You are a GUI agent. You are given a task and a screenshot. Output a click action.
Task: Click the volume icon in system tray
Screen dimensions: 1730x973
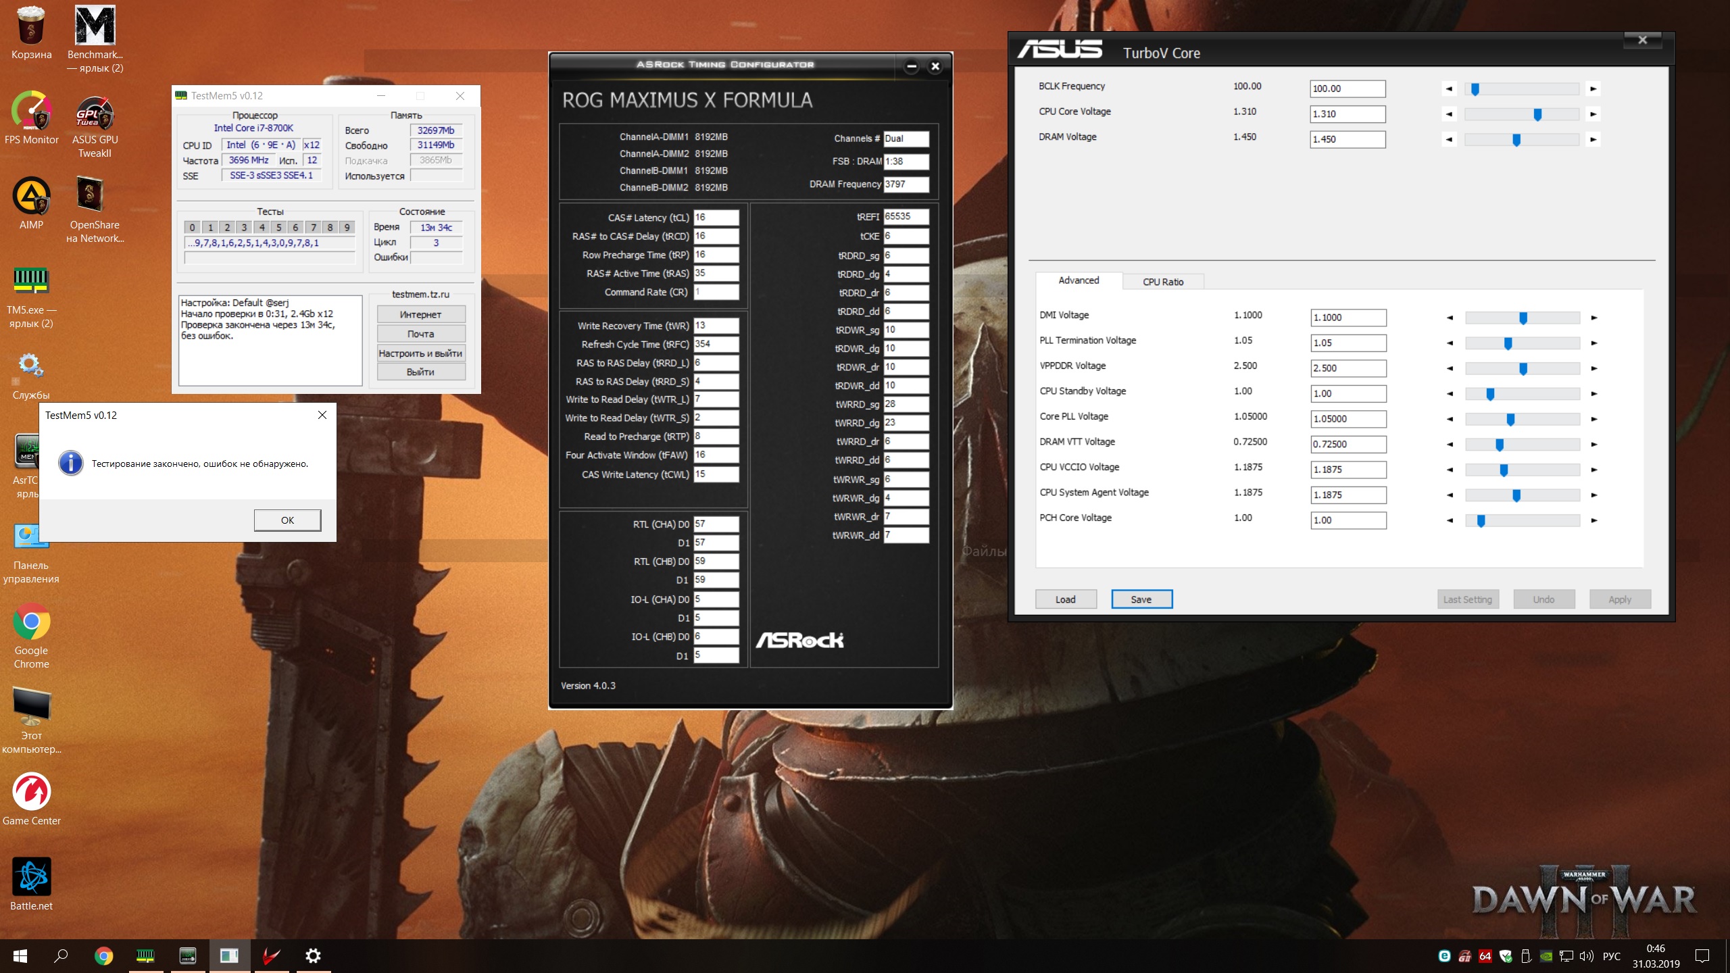point(1586,956)
